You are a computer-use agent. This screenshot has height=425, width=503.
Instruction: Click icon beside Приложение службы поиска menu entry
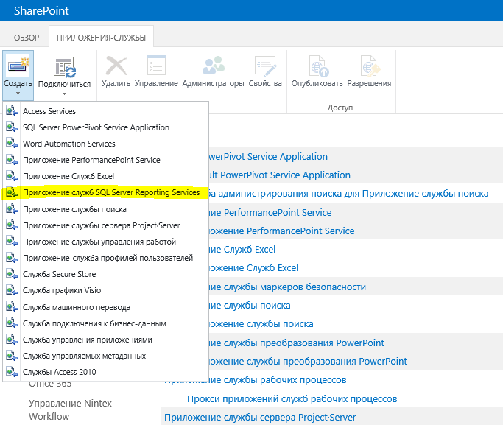12,208
